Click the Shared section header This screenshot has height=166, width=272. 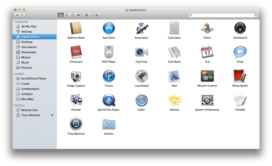[19, 74]
